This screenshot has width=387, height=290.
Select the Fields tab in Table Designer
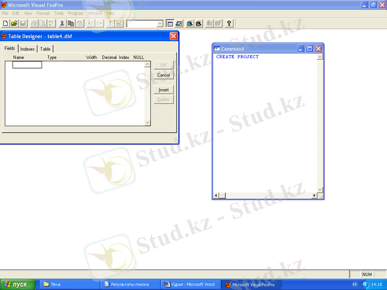pyautogui.click(x=10, y=48)
